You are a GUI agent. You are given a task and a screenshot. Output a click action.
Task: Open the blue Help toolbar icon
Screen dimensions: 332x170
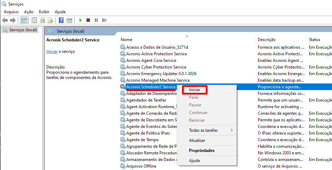pos(61,21)
